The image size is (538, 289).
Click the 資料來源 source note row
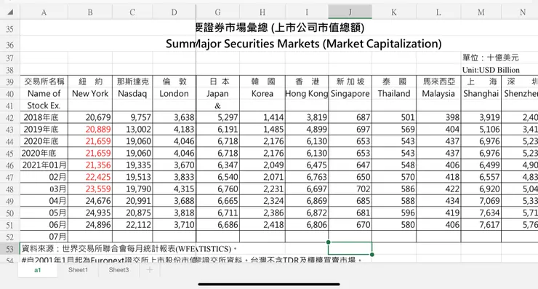tap(129, 249)
